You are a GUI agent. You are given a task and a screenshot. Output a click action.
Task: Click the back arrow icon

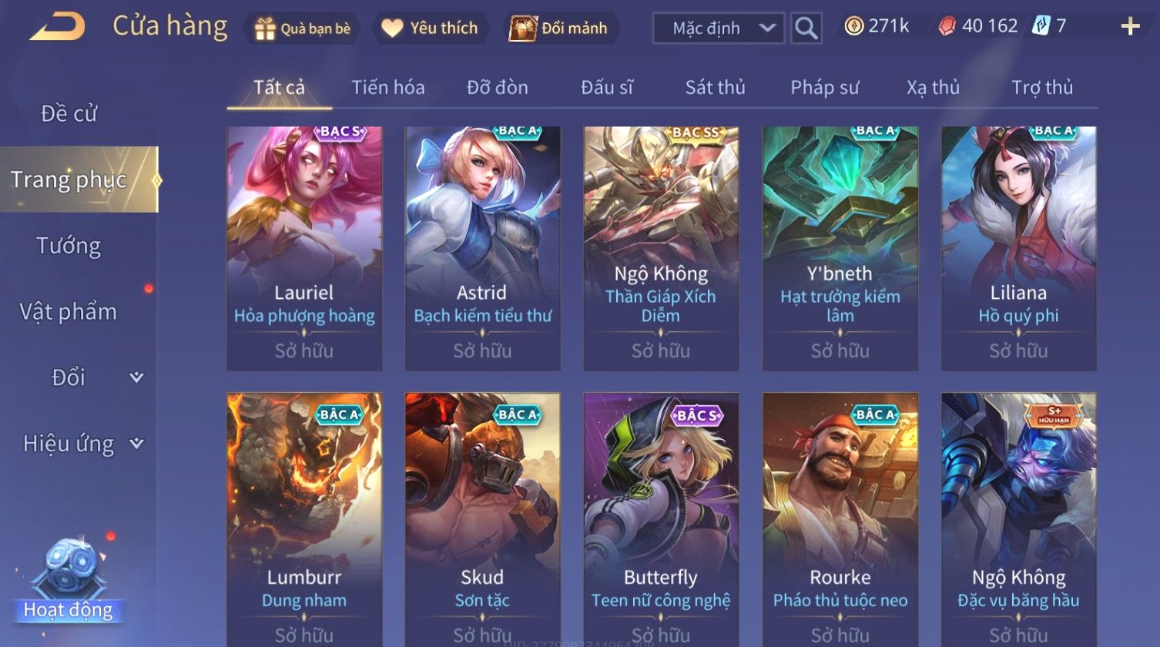pos(58,27)
